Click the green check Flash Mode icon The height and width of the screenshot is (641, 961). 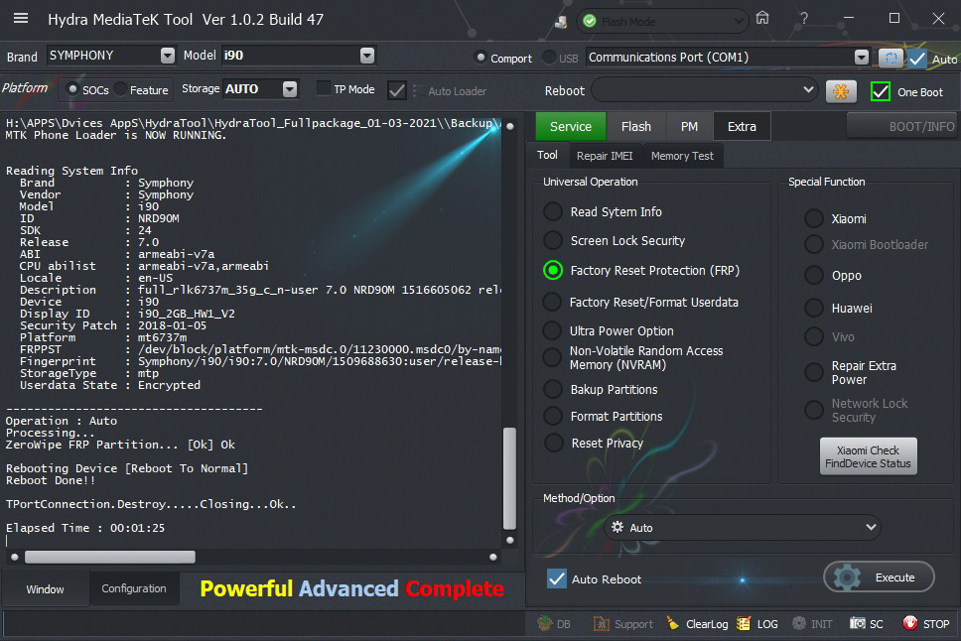(x=590, y=22)
